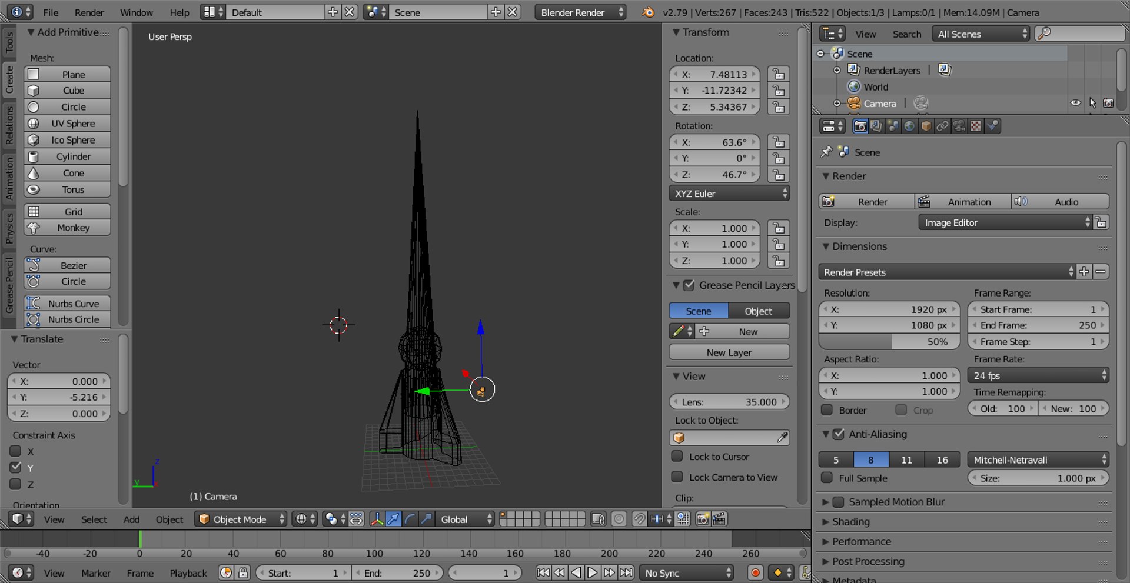Enable the Z constraint axis
1130x583 pixels.
(x=16, y=484)
